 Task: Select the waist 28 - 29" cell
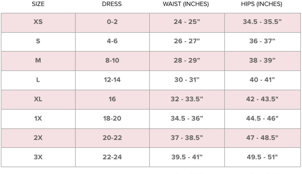pyautogui.click(x=187, y=60)
